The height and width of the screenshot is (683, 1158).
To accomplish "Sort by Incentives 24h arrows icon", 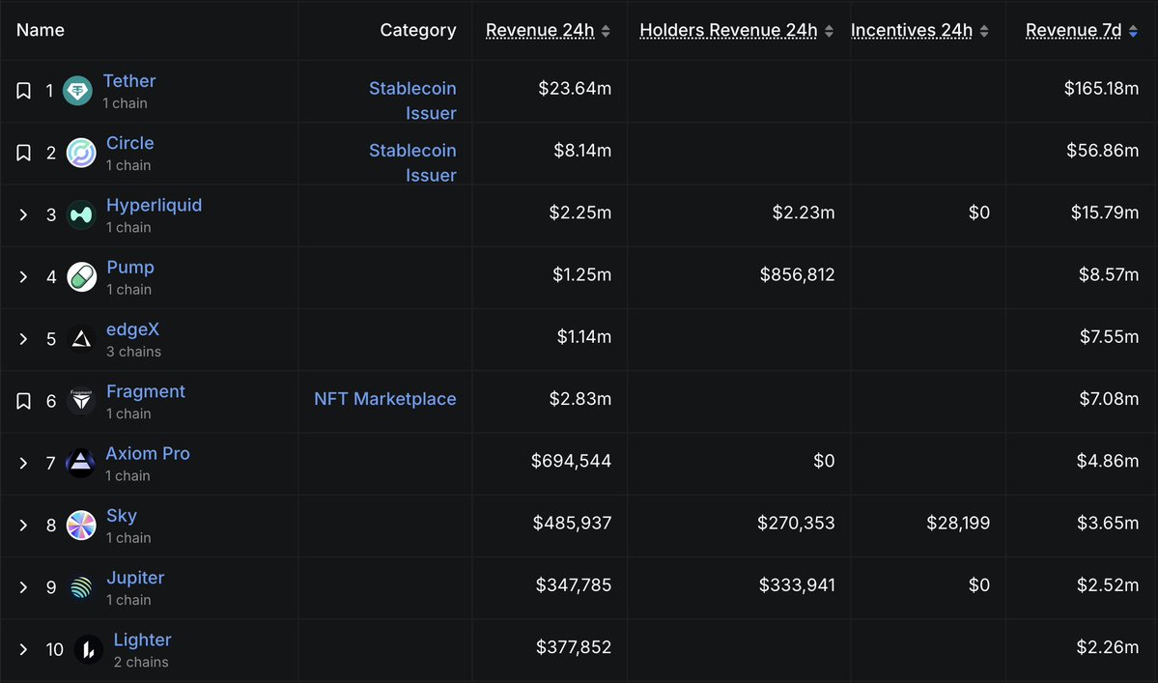I will tap(984, 31).
